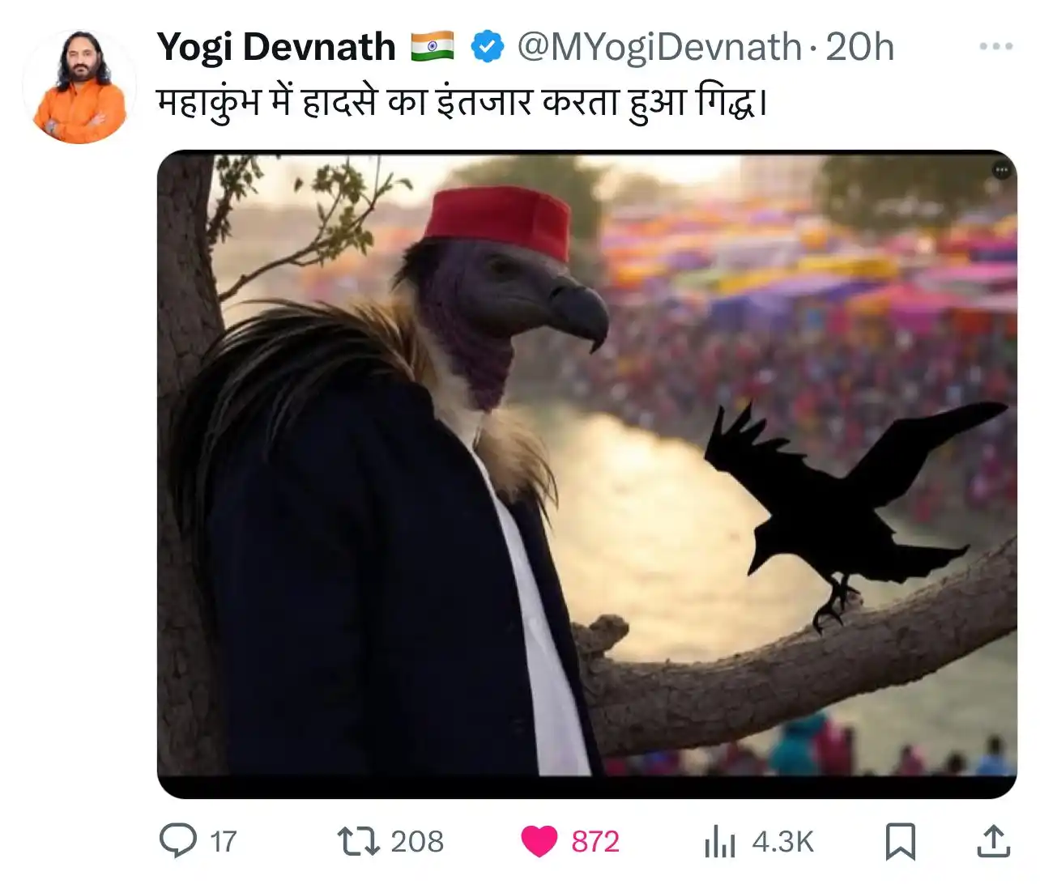
Task: Open the Hindi tweet text
Action: tap(462, 103)
